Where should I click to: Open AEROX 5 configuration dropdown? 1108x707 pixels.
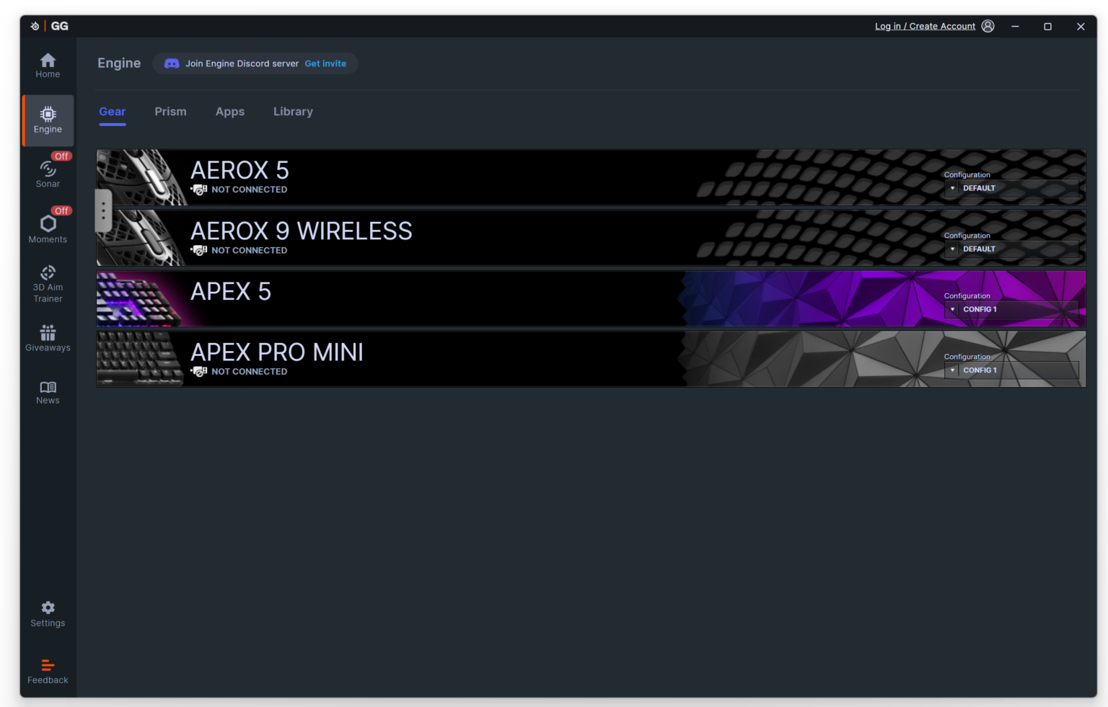coord(1012,187)
